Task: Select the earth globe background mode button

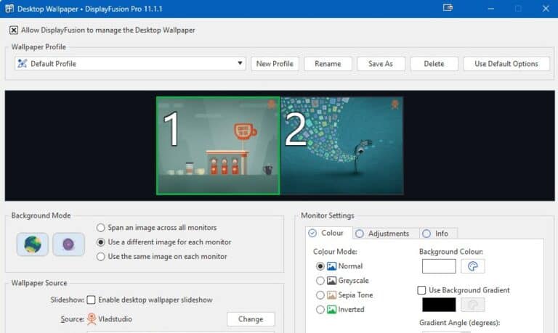Action: coord(33,244)
